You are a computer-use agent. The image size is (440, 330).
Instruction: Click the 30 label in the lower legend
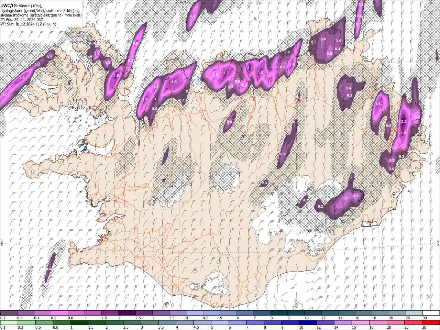[x=424, y=328]
